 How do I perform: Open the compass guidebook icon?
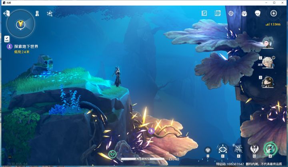point(204,13)
